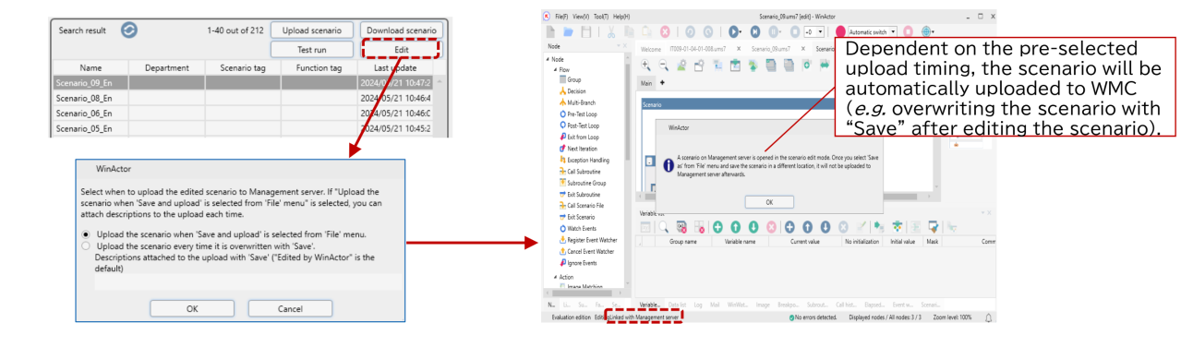
Task: Open notifications via the status bar bell icon
Action: (988, 317)
